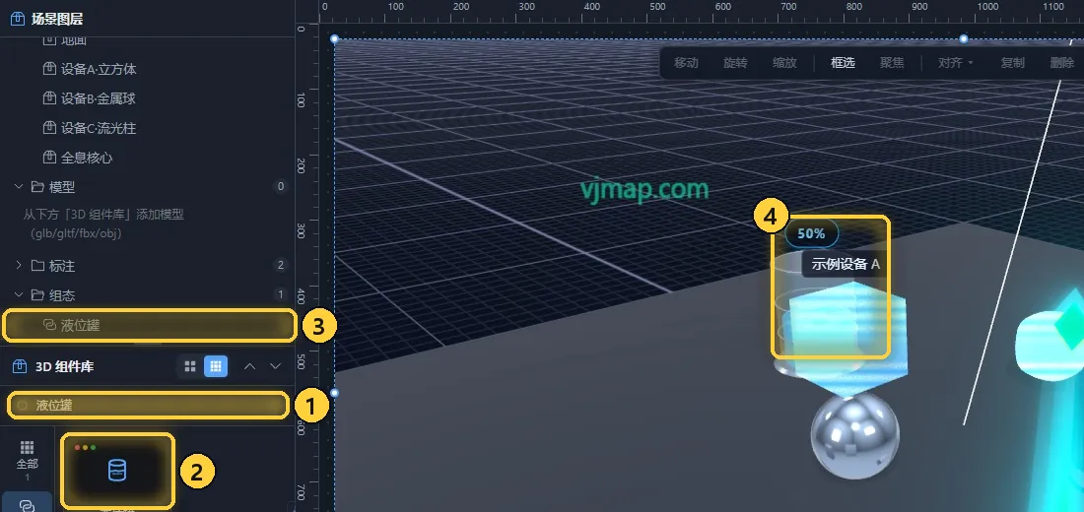Screen dimensions: 1084x512
Task: Click the chrome metal sphere in the scene
Action: pyautogui.click(x=854, y=436)
